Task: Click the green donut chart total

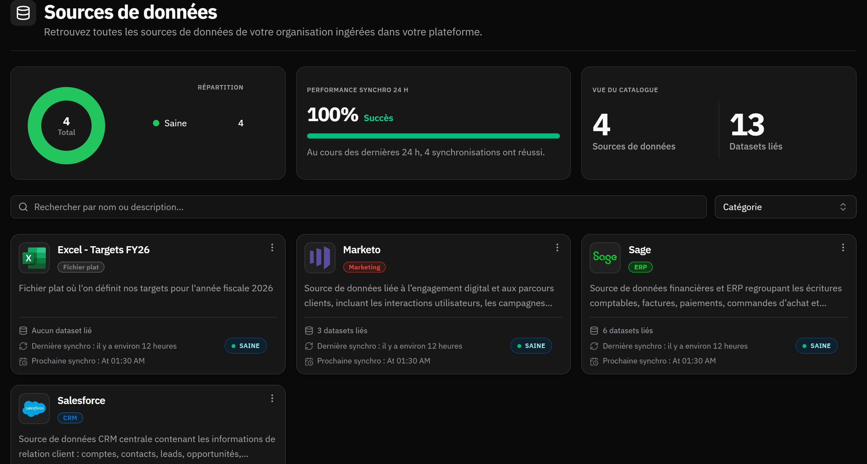Action: click(66, 126)
